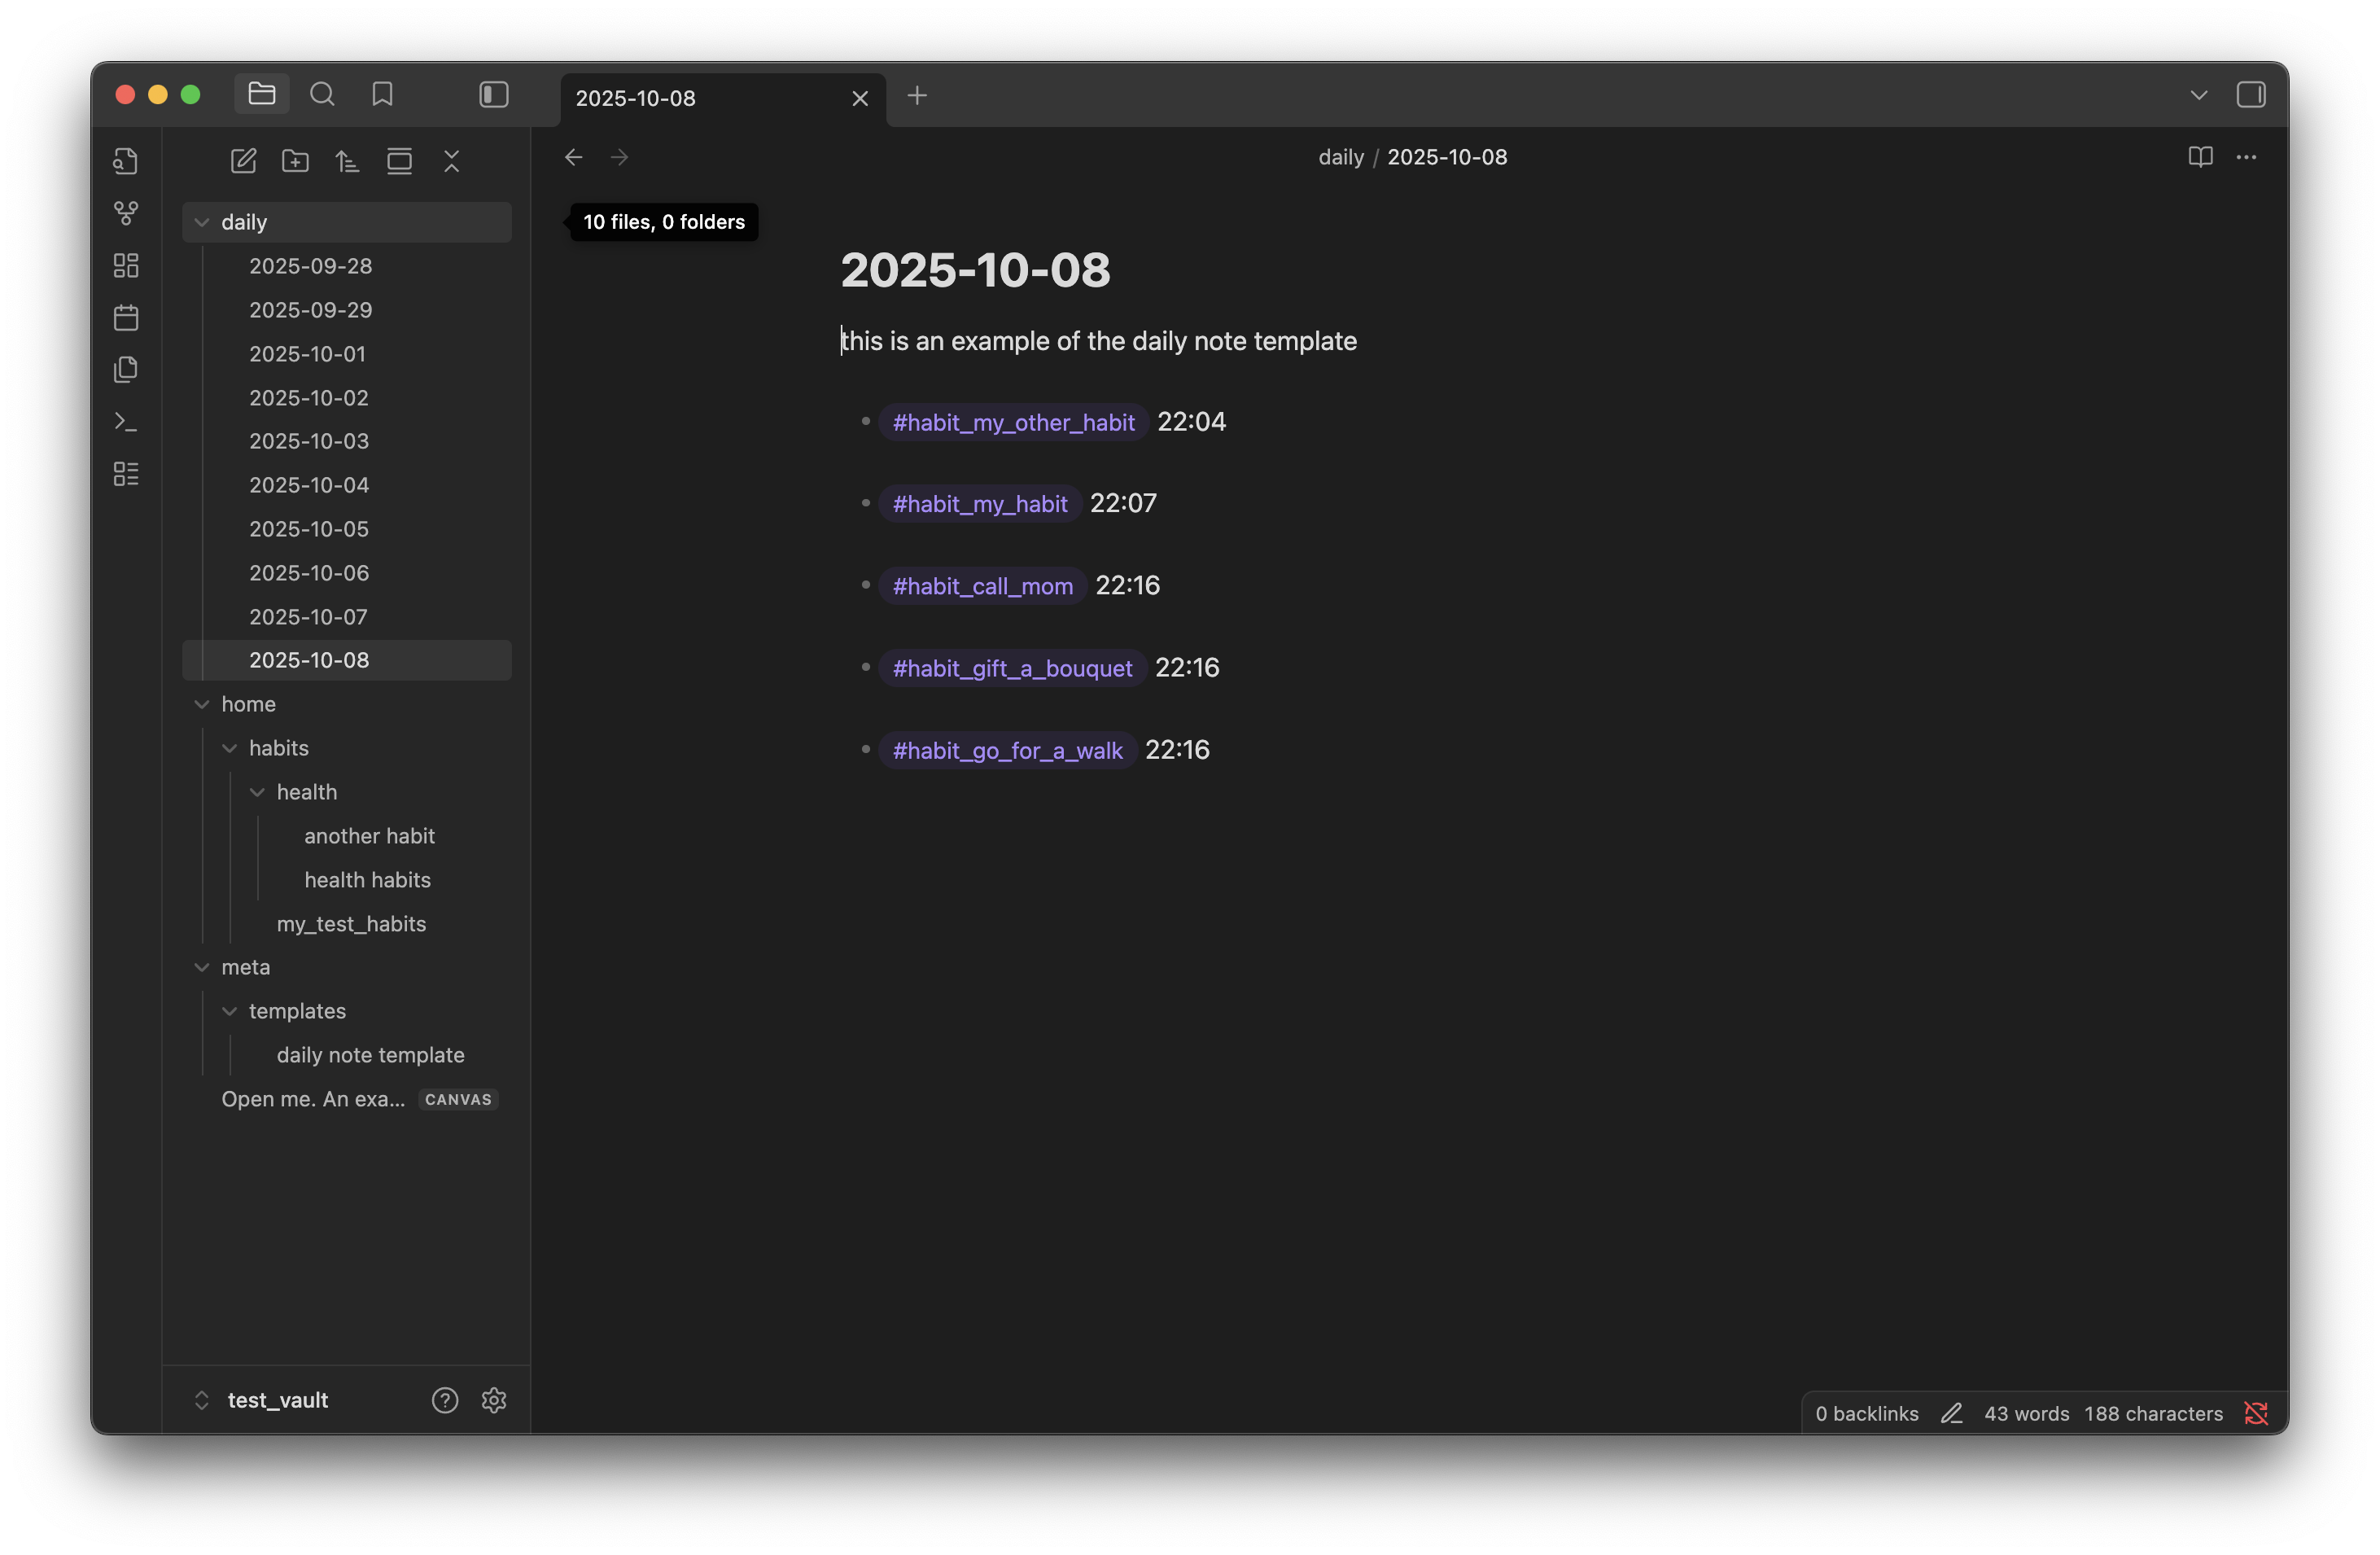Open the search pane

pos(322,95)
